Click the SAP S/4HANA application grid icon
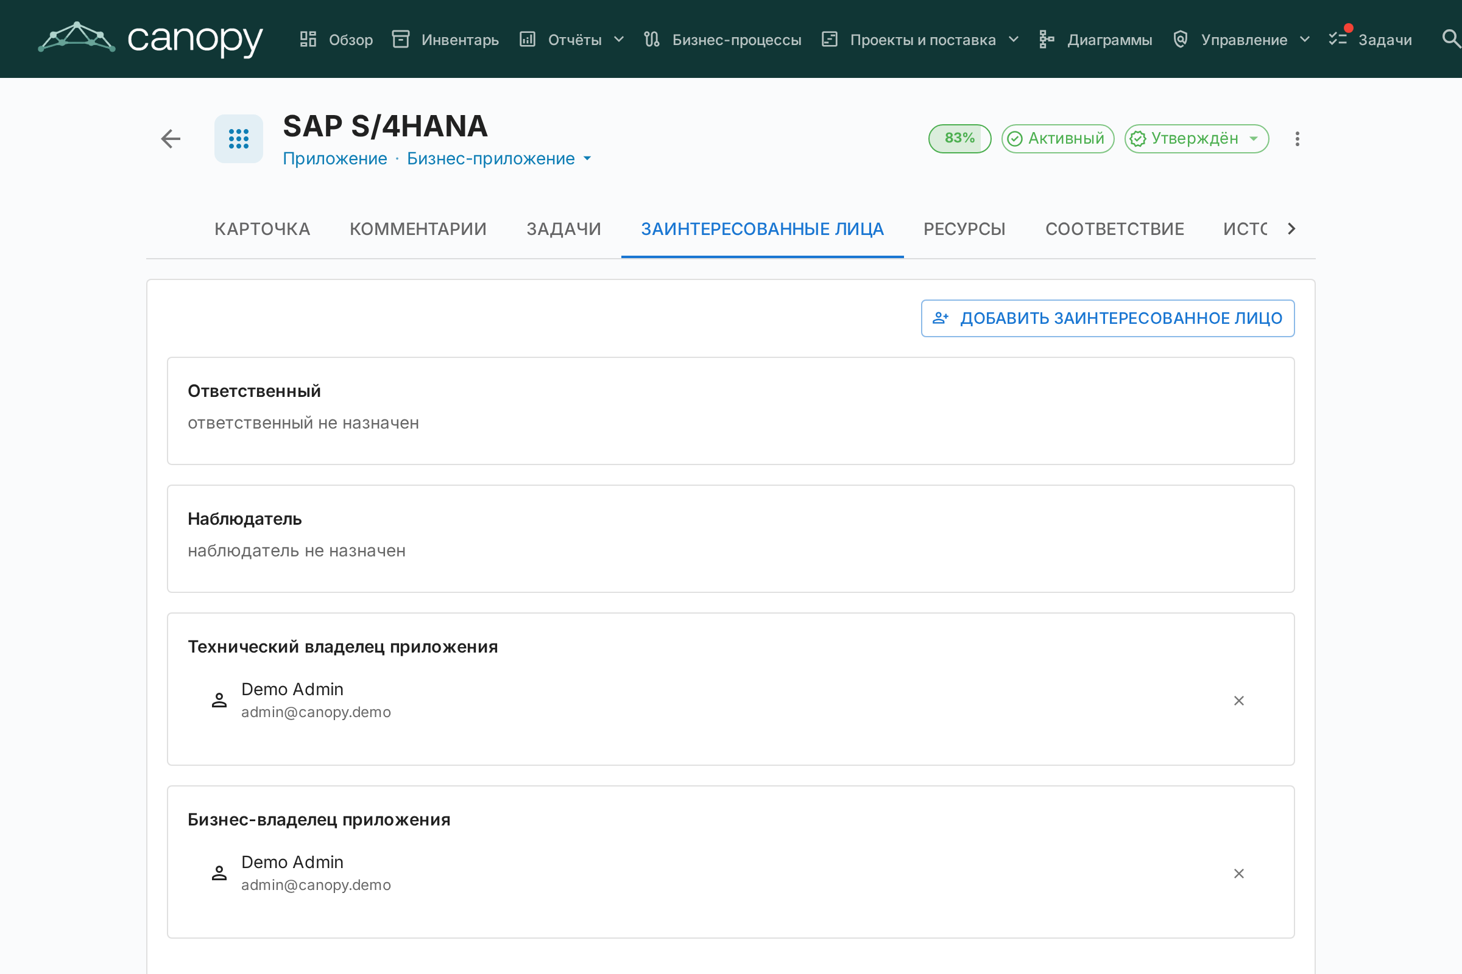Viewport: 1462px width, 974px height. (x=239, y=139)
